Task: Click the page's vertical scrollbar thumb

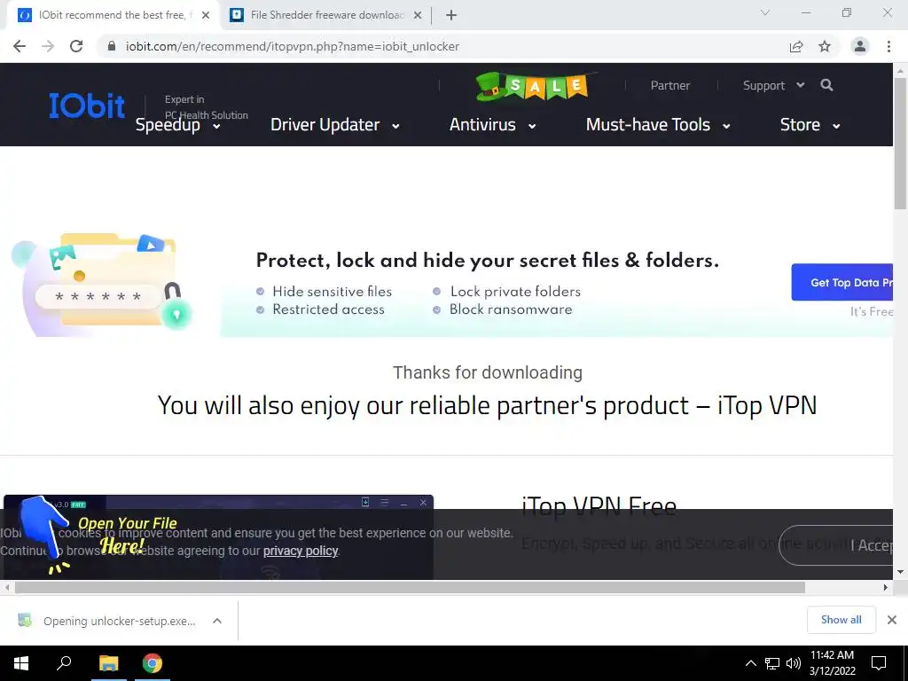Action: [900, 143]
